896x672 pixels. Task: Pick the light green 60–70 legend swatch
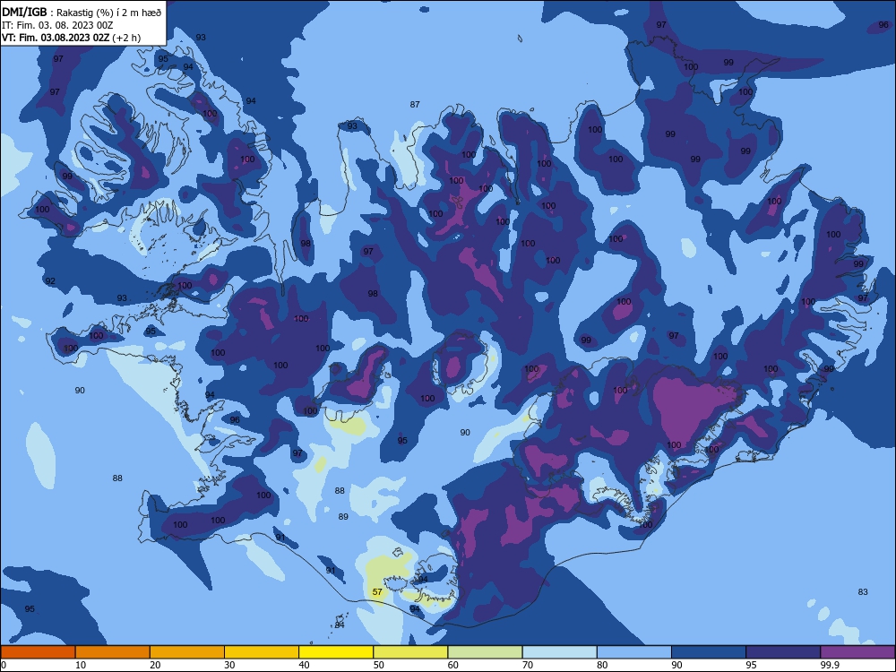485,652
